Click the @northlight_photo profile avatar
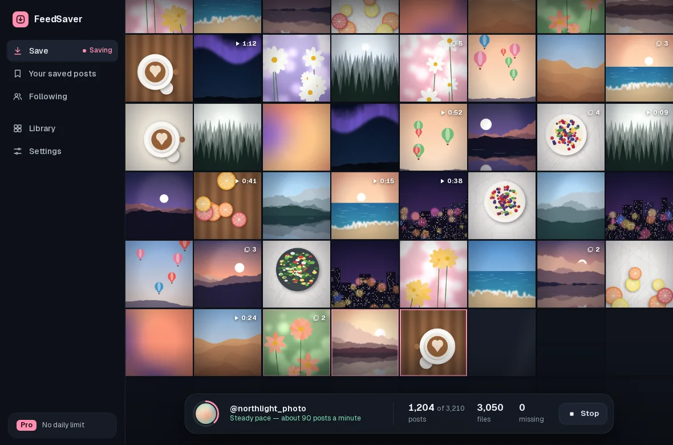 point(205,414)
